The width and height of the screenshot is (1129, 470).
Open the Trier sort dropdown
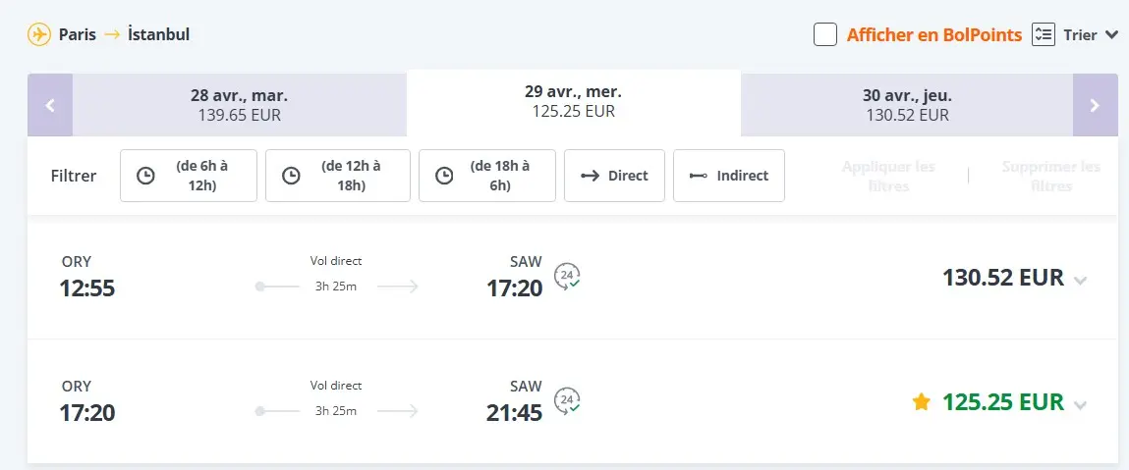[1091, 34]
